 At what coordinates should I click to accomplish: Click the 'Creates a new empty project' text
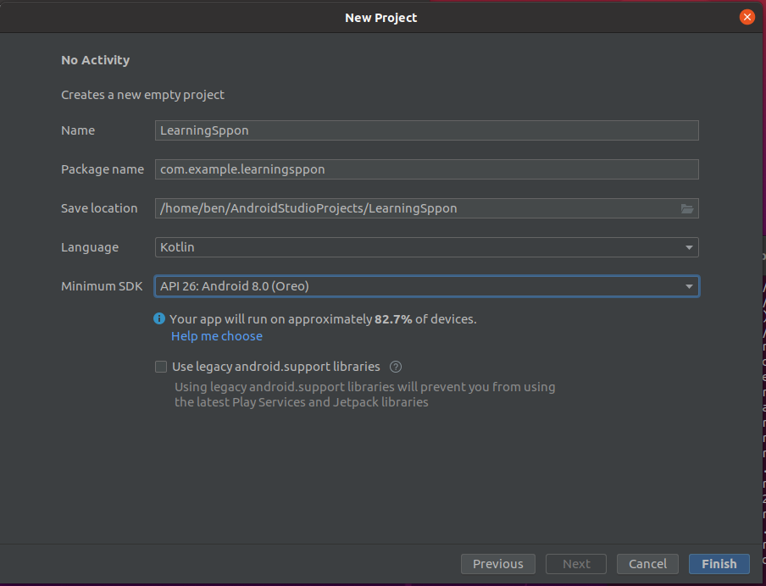(x=142, y=95)
